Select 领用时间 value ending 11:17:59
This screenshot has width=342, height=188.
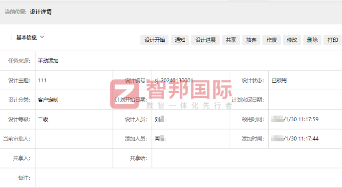pyautogui.click(x=295, y=119)
